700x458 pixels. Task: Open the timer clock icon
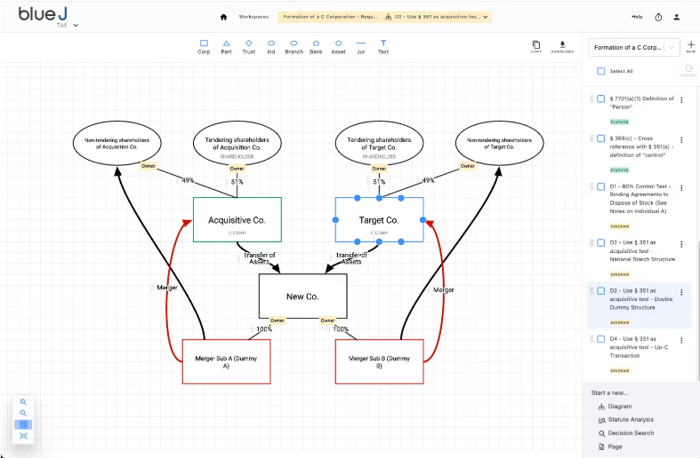pyautogui.click(x=658, y=18)
